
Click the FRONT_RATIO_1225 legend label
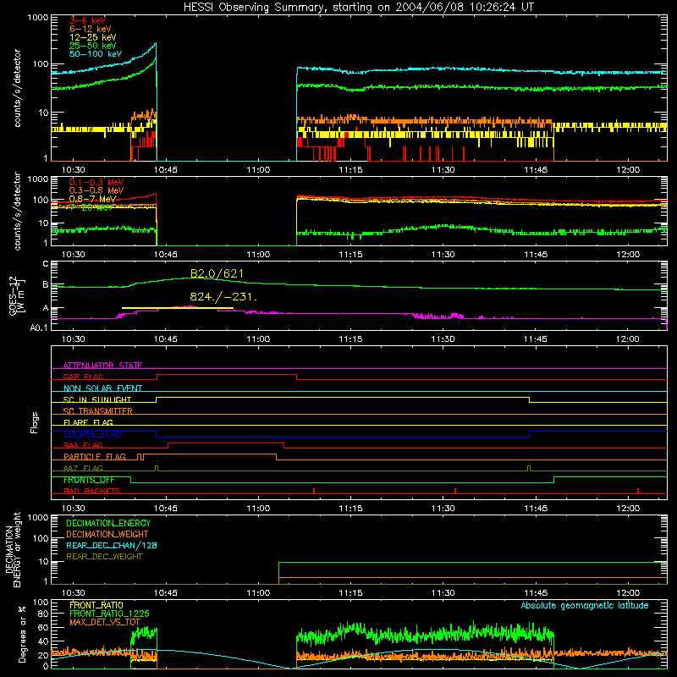(x=109, y=614)
